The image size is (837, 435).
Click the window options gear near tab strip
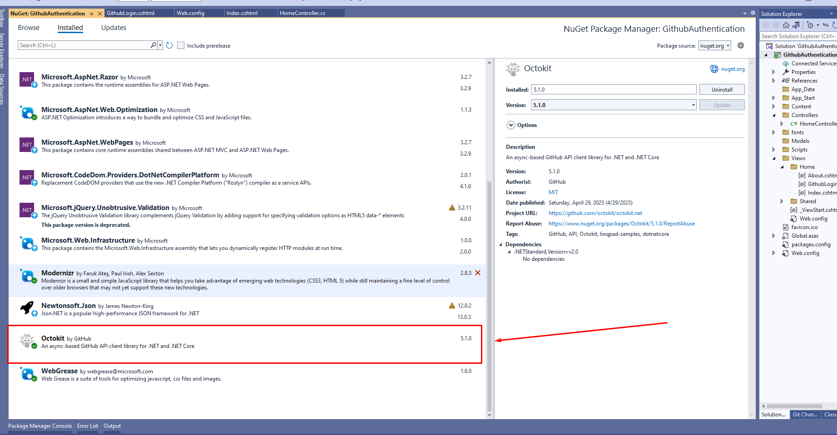(x=753, y=13)
